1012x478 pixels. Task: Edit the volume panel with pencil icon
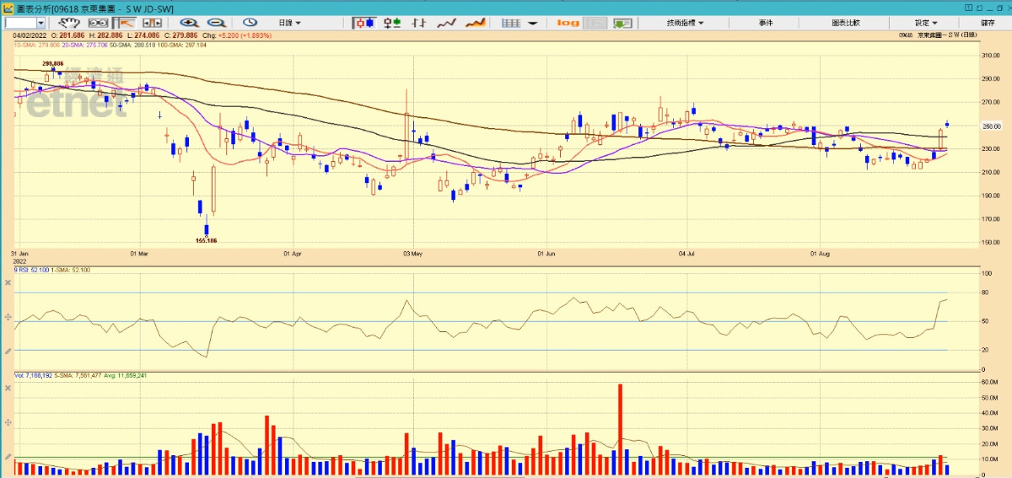(8, 456)
